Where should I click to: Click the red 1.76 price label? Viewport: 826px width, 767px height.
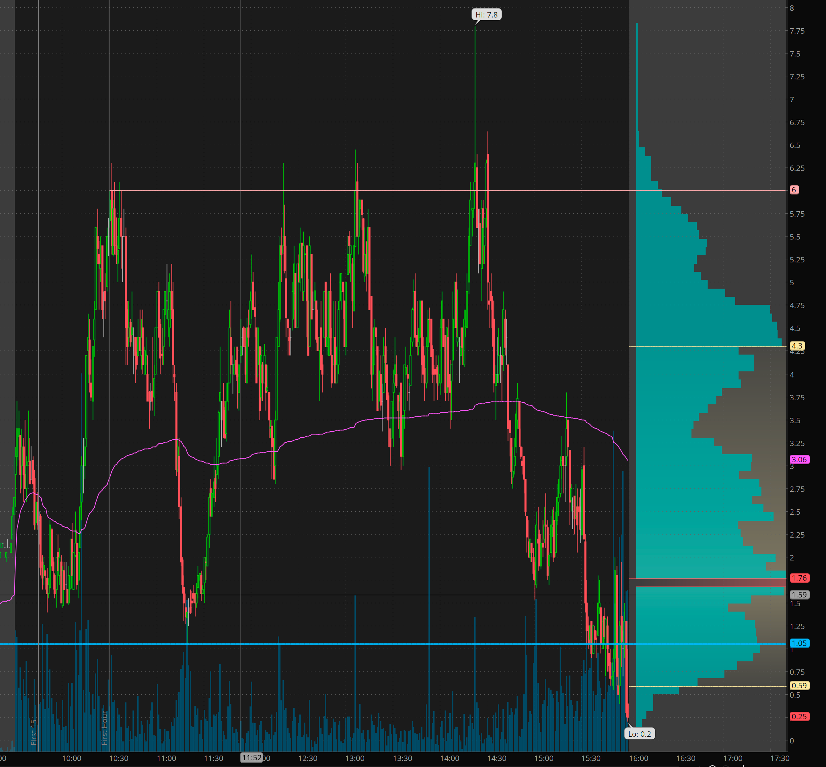click(799, 578)
